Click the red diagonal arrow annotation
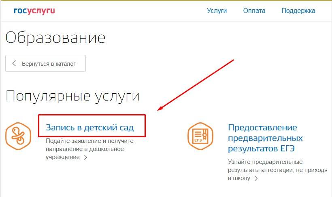 [x=197, y=85]
